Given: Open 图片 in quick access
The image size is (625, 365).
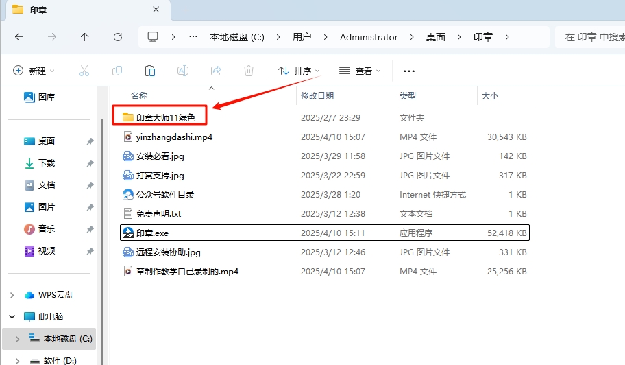Looking at the screenshot, I should 40,207.
